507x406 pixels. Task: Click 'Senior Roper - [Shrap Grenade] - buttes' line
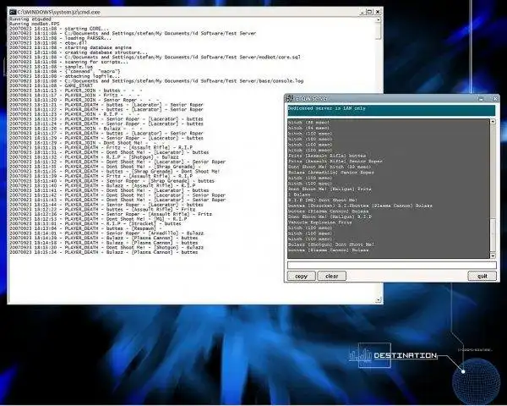(x=112, y=181)
